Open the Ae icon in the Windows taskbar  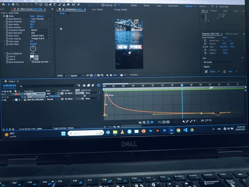171,131
